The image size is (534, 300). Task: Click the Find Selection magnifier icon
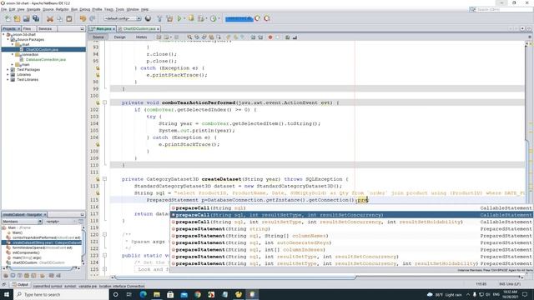(x=189, y=37)
